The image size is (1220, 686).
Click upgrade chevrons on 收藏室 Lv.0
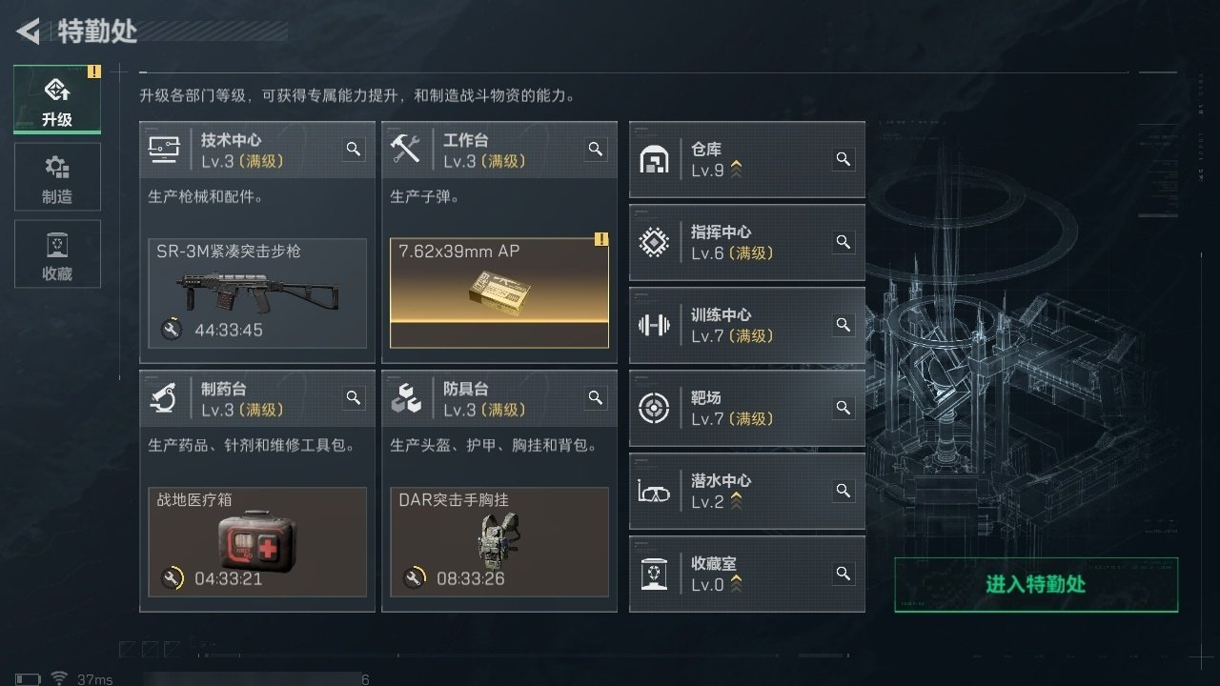(736, 585)
